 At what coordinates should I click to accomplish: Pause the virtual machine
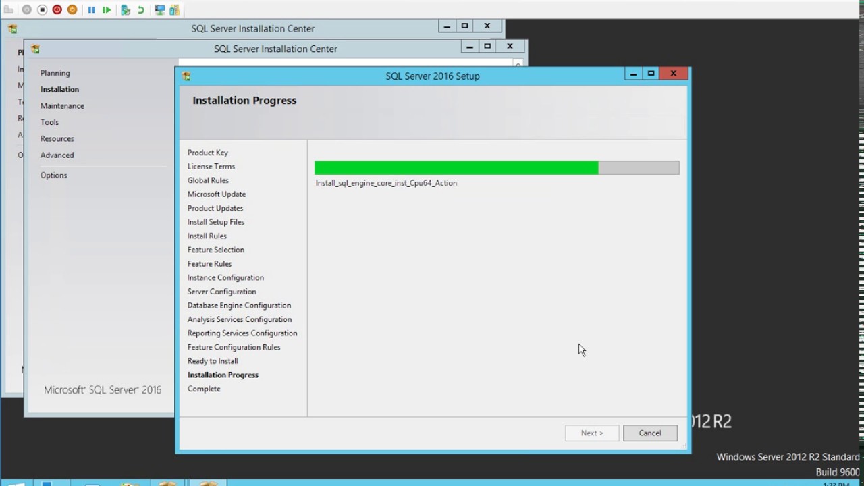point(91,10)
